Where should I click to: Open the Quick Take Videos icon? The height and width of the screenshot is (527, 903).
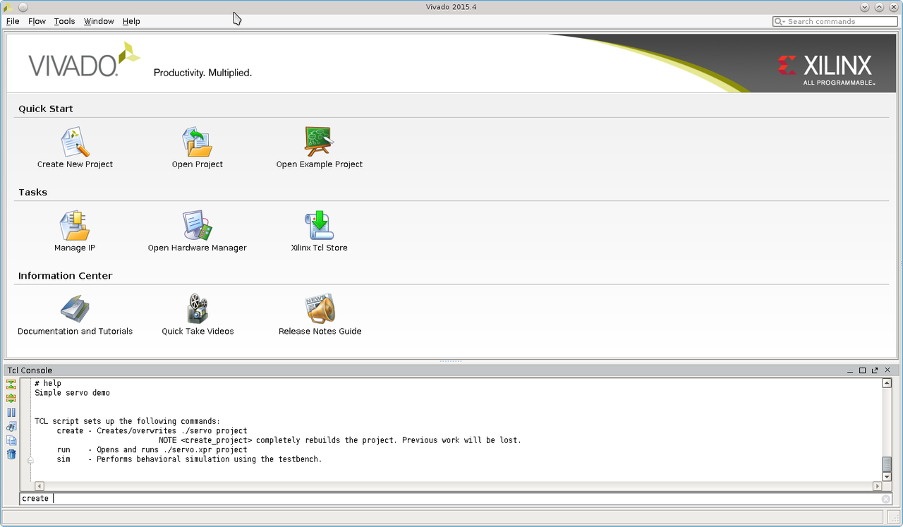(x=198, y=309)
